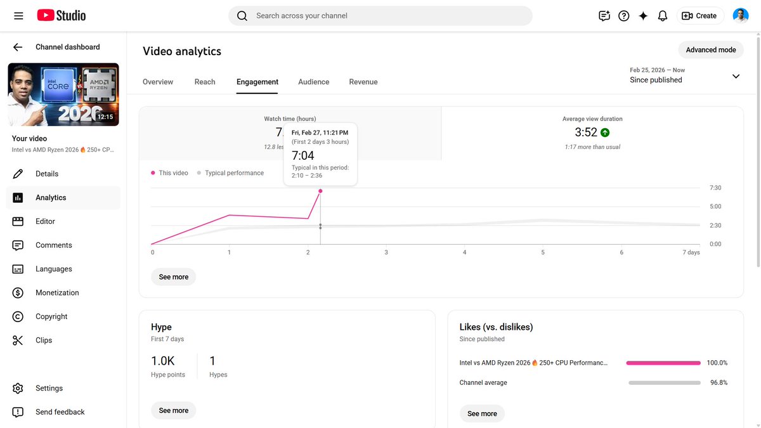
Task: Click the Settings gear icon
Action: (18, 388)
